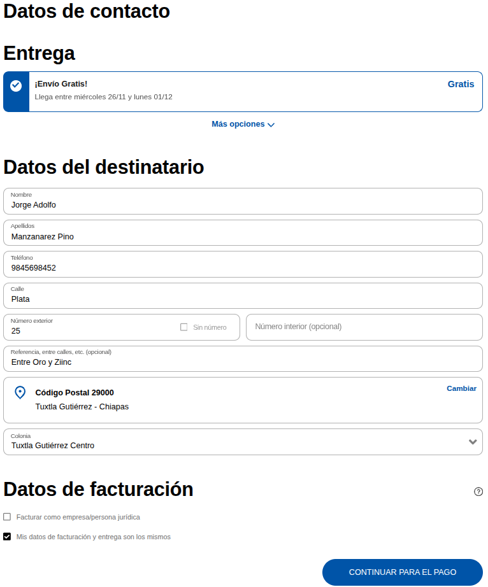Expand Más opciones for delivery
Screen dimensions: 488x587
click(243, 124)
